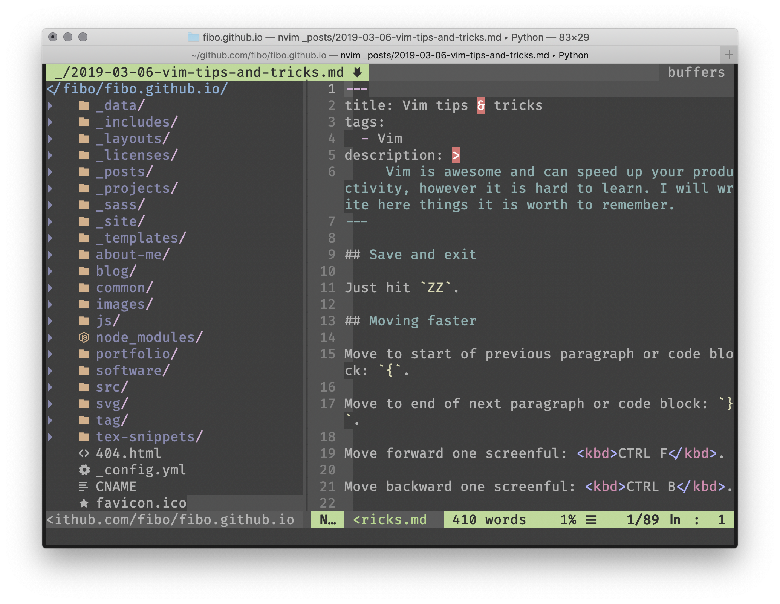Click the JavaScript icon beside node_modules
The width and height of the screenshot is (780, 604).
tap(84, 337)
